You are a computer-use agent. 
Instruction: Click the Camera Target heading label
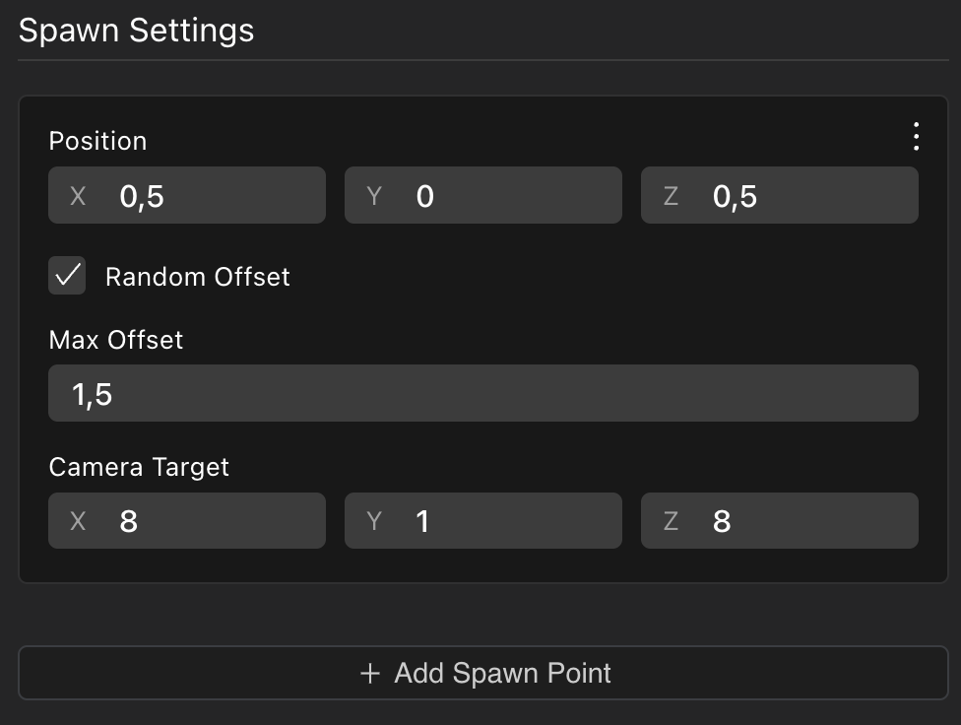[139, 467]
